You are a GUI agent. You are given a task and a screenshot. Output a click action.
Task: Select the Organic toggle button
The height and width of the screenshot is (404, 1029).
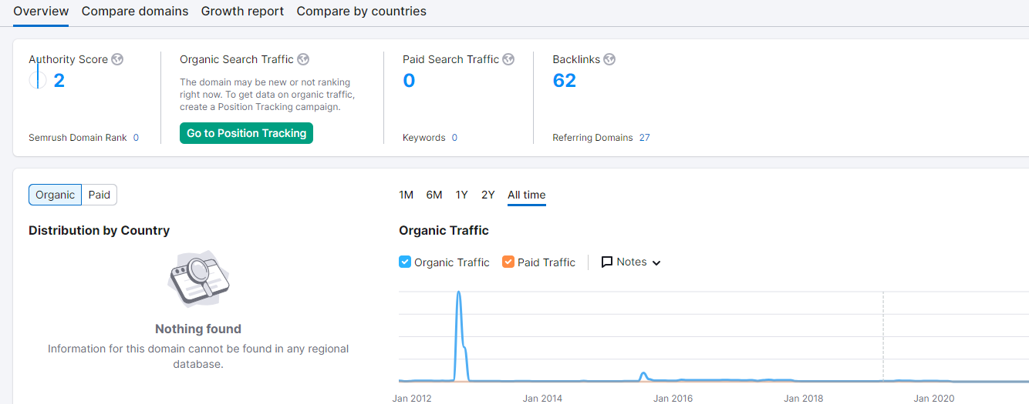click(56, 195)
